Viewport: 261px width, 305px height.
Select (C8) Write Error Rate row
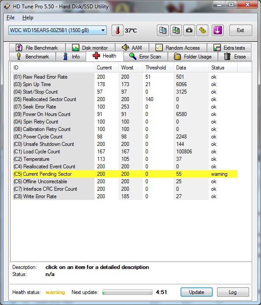click(125, 196)
